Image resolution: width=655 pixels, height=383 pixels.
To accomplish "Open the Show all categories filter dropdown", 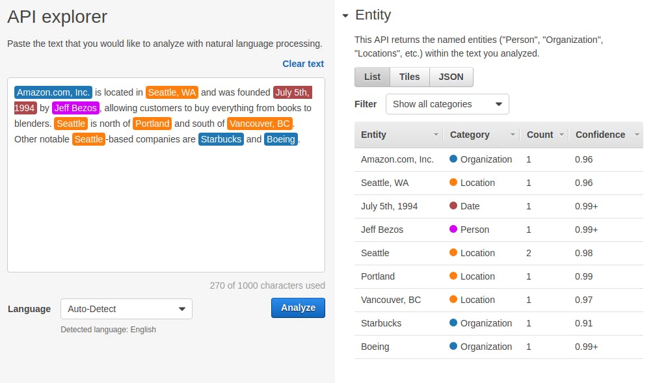I will 447,104.
